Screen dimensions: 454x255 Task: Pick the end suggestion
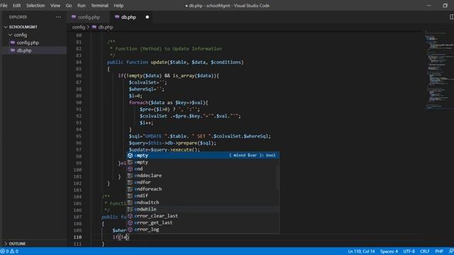(x=203, y=169)
